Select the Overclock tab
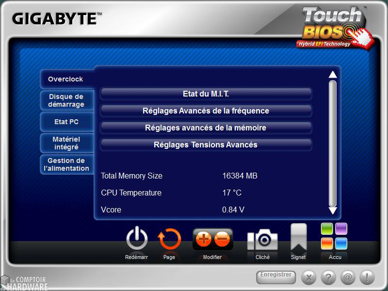The height and width of the screenshot is (291, 388). [x=66, y=79]
